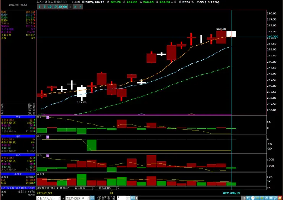The height and width of the screenshot is (200, 283).
Task: Click the 2025/07/23 date label on time axis
Action: 45,193
